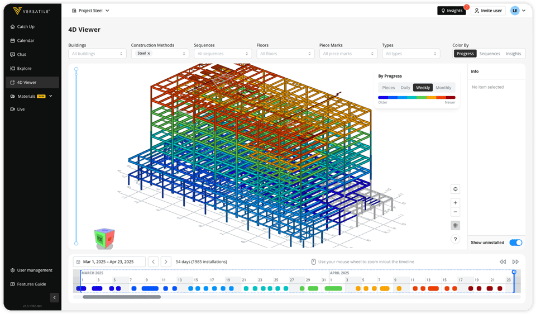Select the Monthly progress option
536x314 pixels.
443,88
